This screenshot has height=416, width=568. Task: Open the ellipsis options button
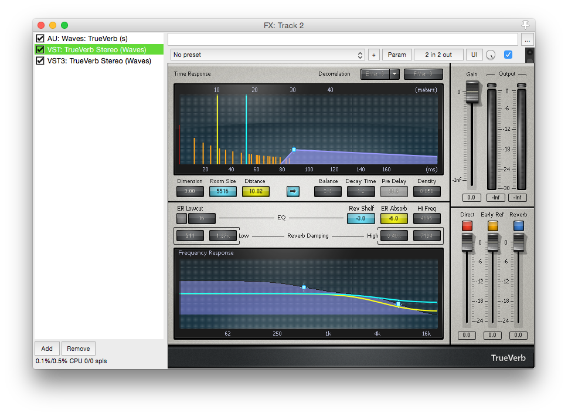(x=528, y=39)
